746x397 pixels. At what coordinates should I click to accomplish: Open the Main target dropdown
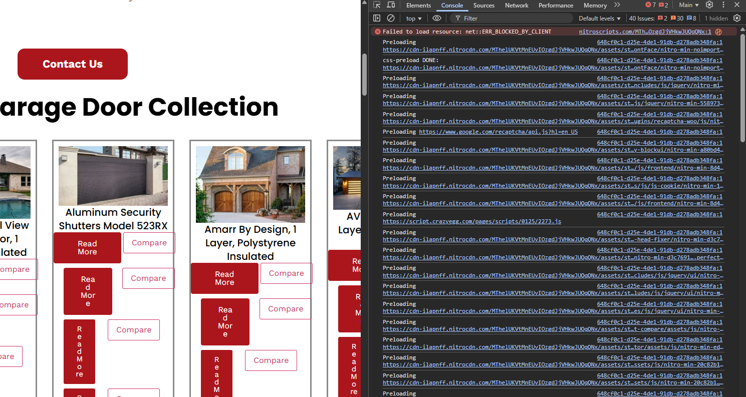pyautogui.click(x=689, y=5)
